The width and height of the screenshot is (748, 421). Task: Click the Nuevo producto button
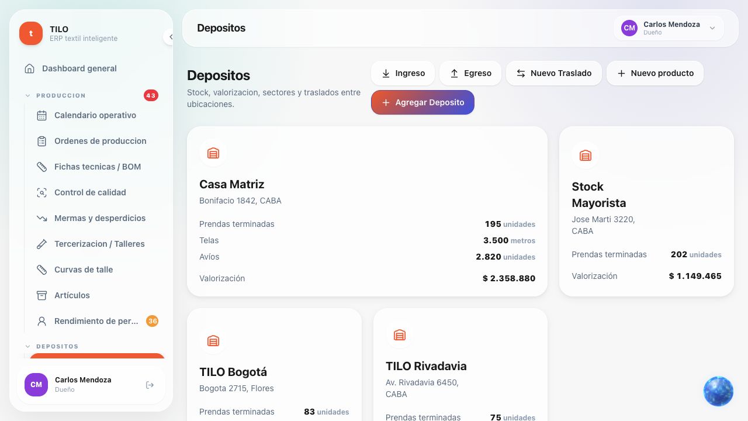[x=655, y=73]
